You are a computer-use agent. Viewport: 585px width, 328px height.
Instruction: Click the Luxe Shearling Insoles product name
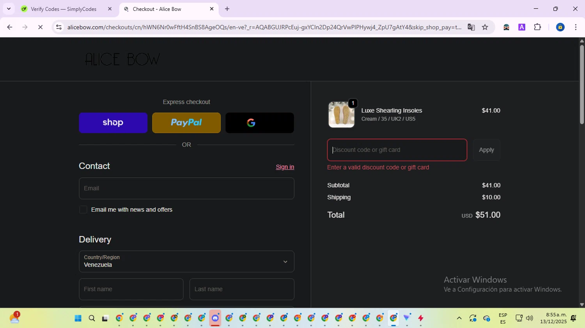pos(392,111)
